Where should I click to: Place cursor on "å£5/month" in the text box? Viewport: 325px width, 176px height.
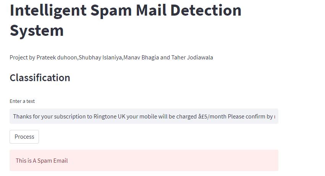(212, 117)
